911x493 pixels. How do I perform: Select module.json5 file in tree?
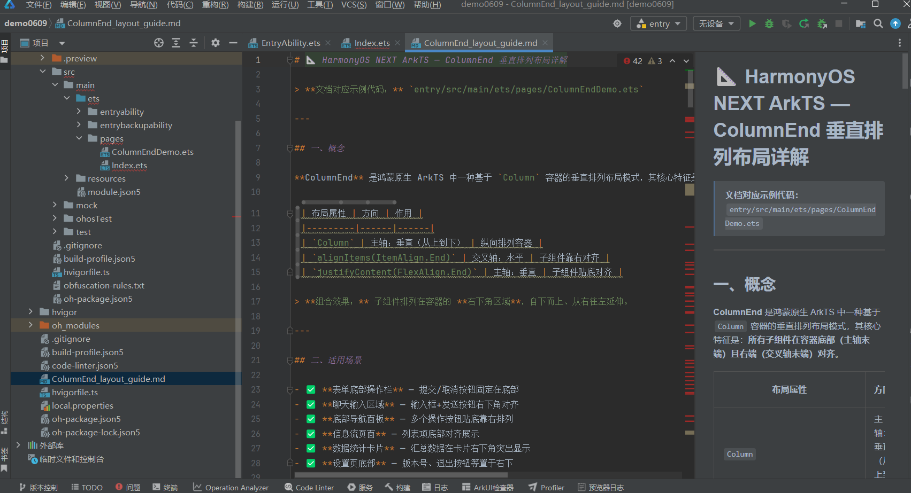click(x=114, y=192)
